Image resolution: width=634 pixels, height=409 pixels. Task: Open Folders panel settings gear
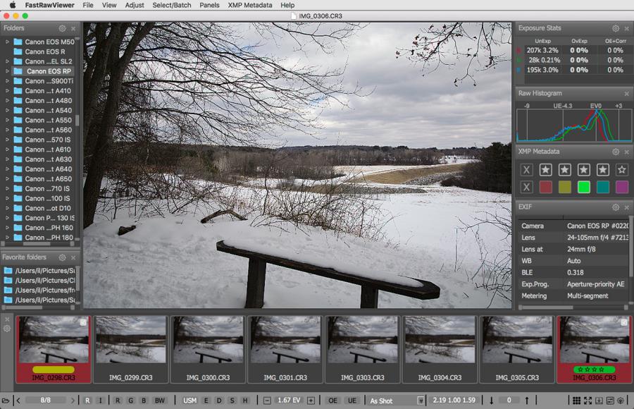[62, 28]
